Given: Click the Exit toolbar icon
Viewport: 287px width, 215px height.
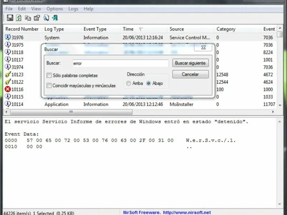Looking at the screenshot, I should pyautogui.click(x=55, y=18).
